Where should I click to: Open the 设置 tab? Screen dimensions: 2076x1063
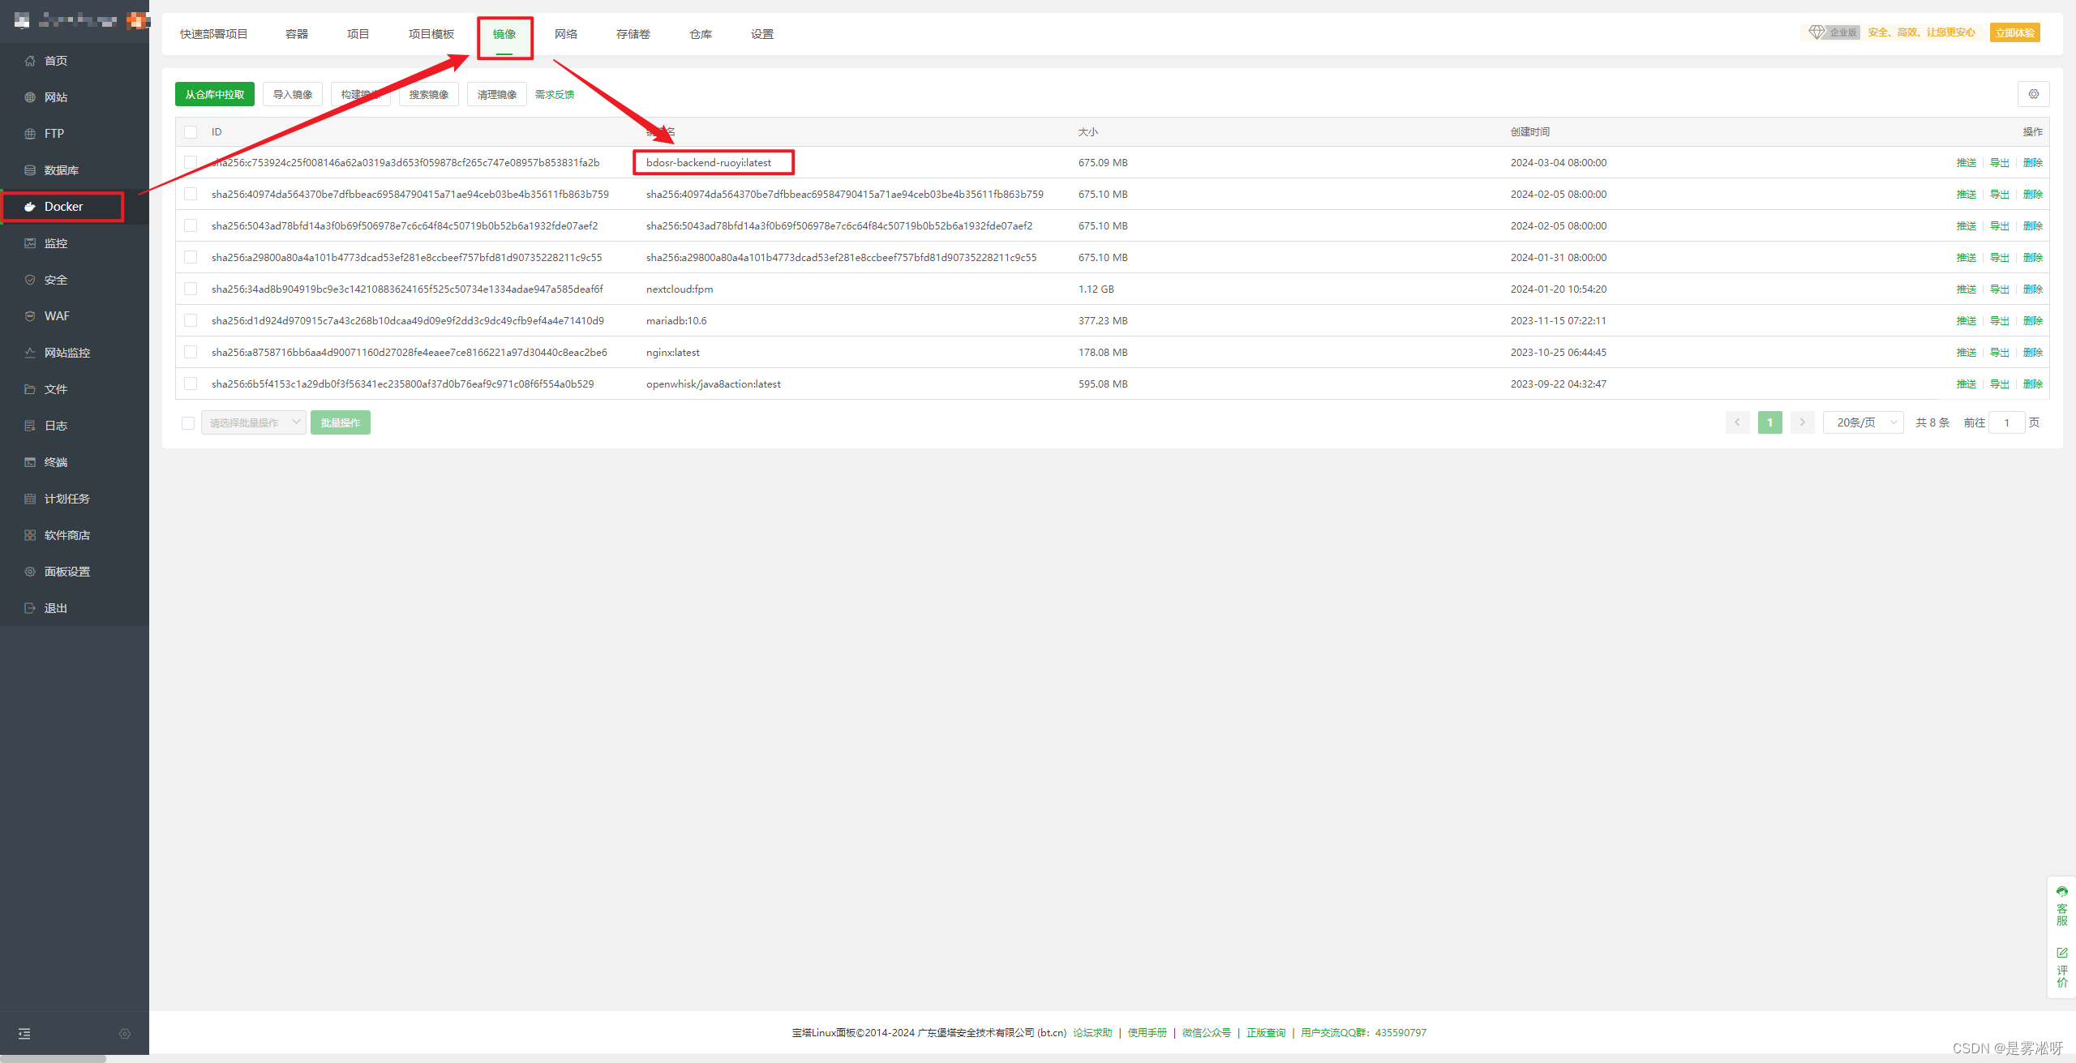pyautogui.click(x=762, y=34)
